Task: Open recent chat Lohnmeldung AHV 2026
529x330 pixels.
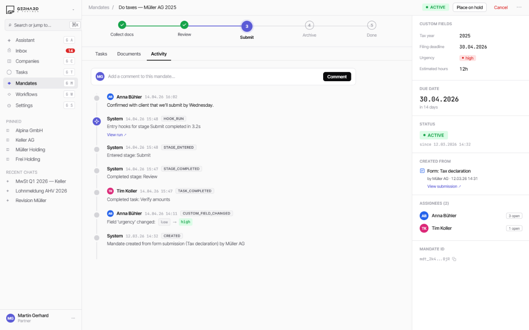Action: (41, 191)
